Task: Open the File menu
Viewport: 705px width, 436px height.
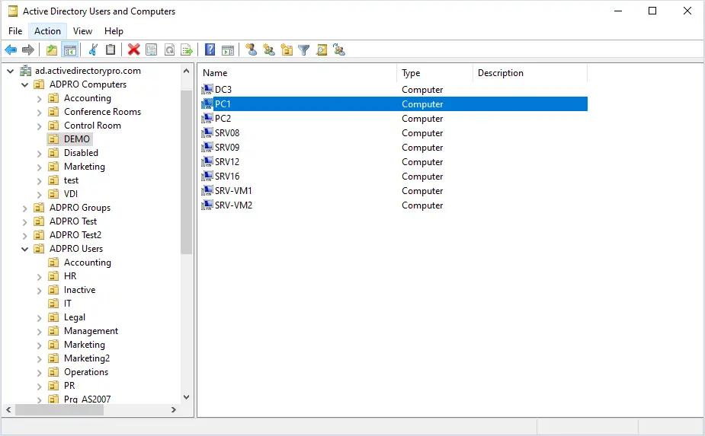Action: tap(15, 31)
